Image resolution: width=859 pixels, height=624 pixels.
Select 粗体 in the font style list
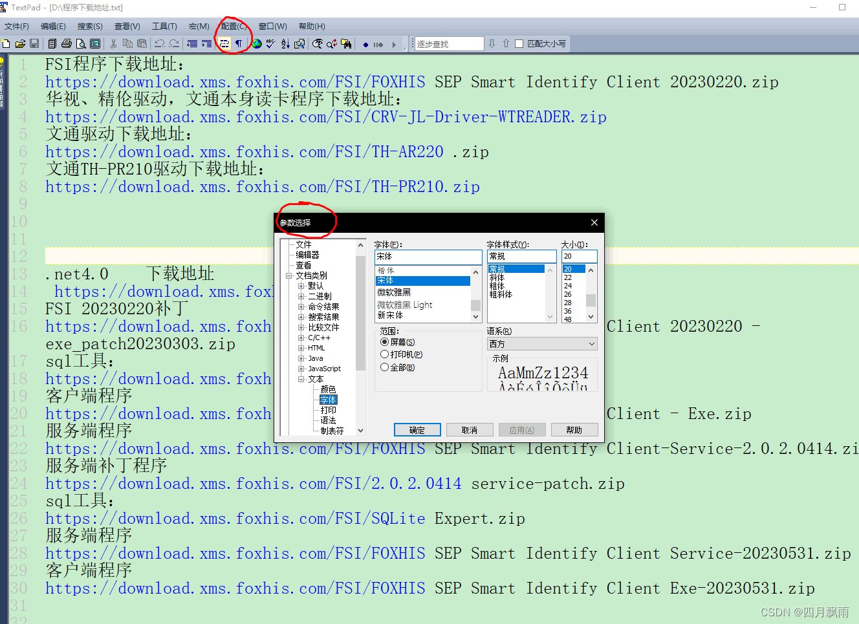pos(497,286)
